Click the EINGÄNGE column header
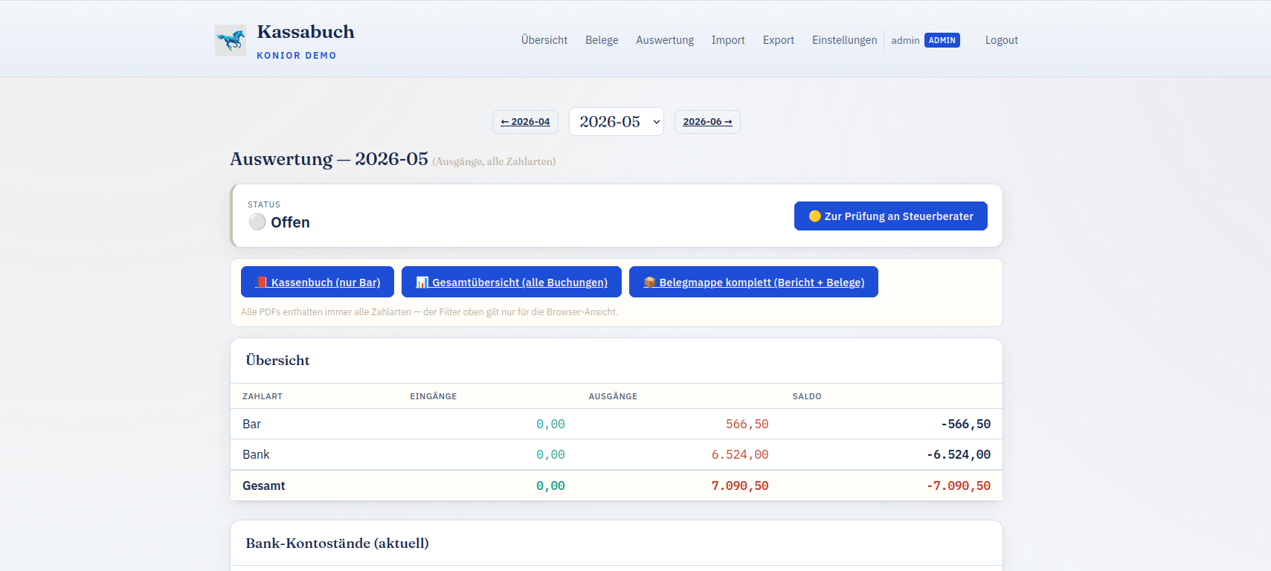Screen dimensions: 1271x571 coord(434,396)
